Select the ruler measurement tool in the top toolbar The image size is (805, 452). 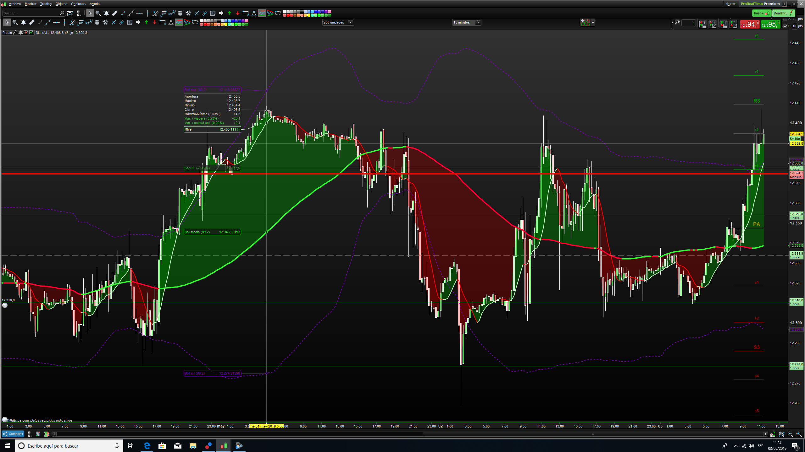click(x=115, y=13)
